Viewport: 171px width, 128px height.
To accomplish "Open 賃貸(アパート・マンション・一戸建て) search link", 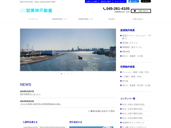I will click(x=137, y=37).
